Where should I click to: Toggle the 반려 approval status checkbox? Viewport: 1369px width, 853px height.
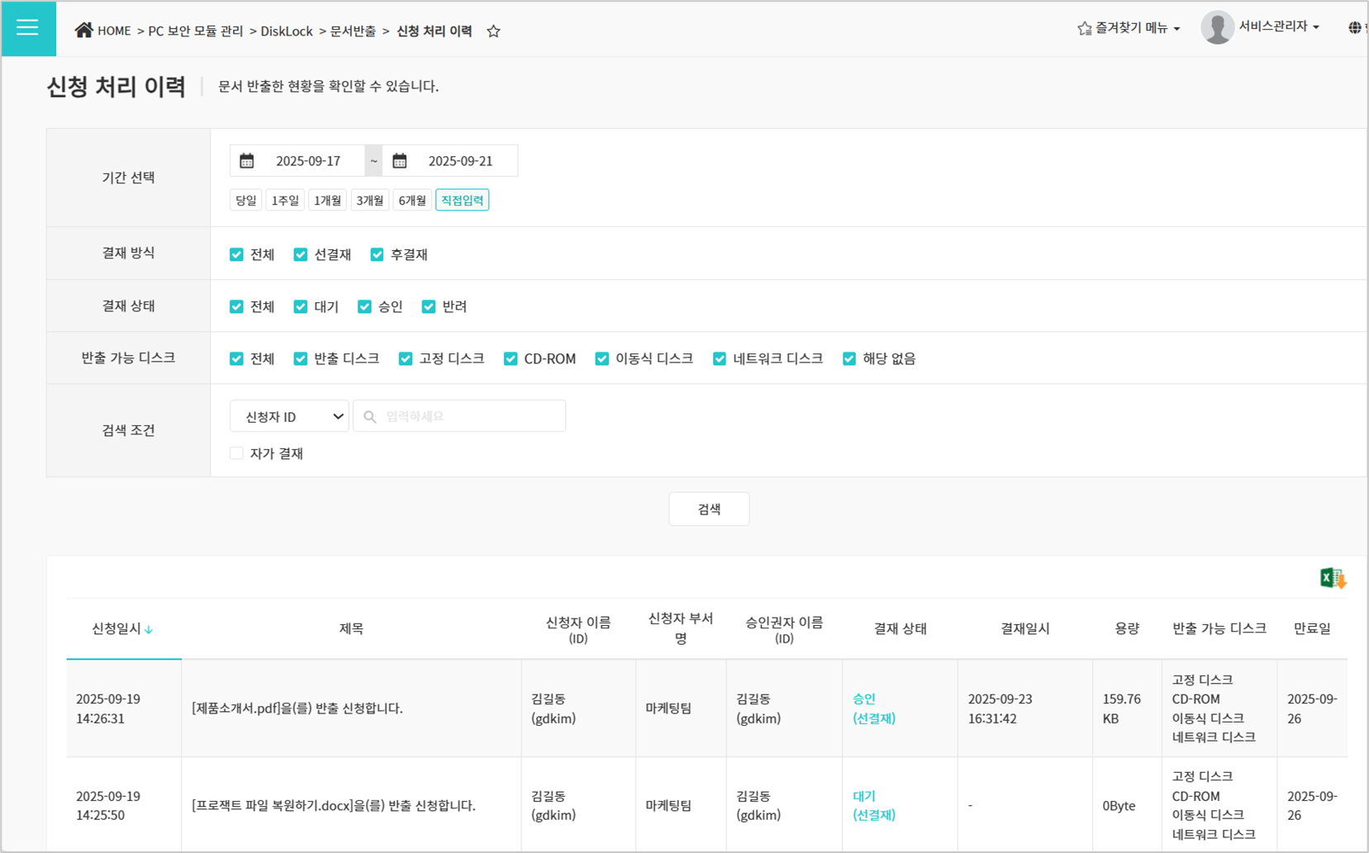[x=429, y=306]
